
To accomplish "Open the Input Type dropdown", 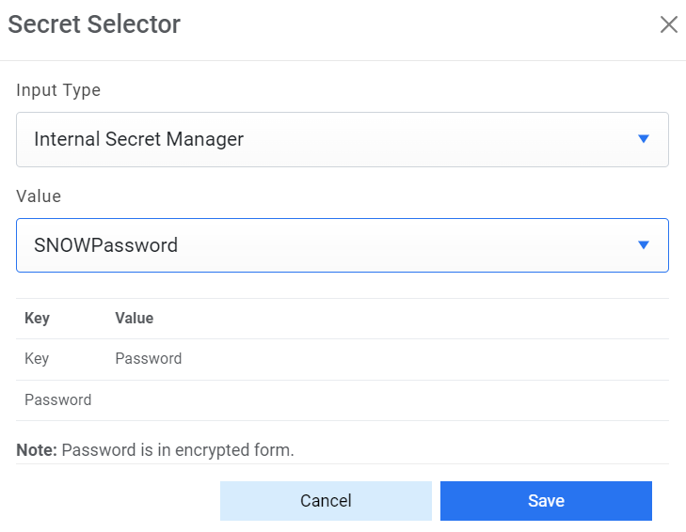I will point(342,140).
